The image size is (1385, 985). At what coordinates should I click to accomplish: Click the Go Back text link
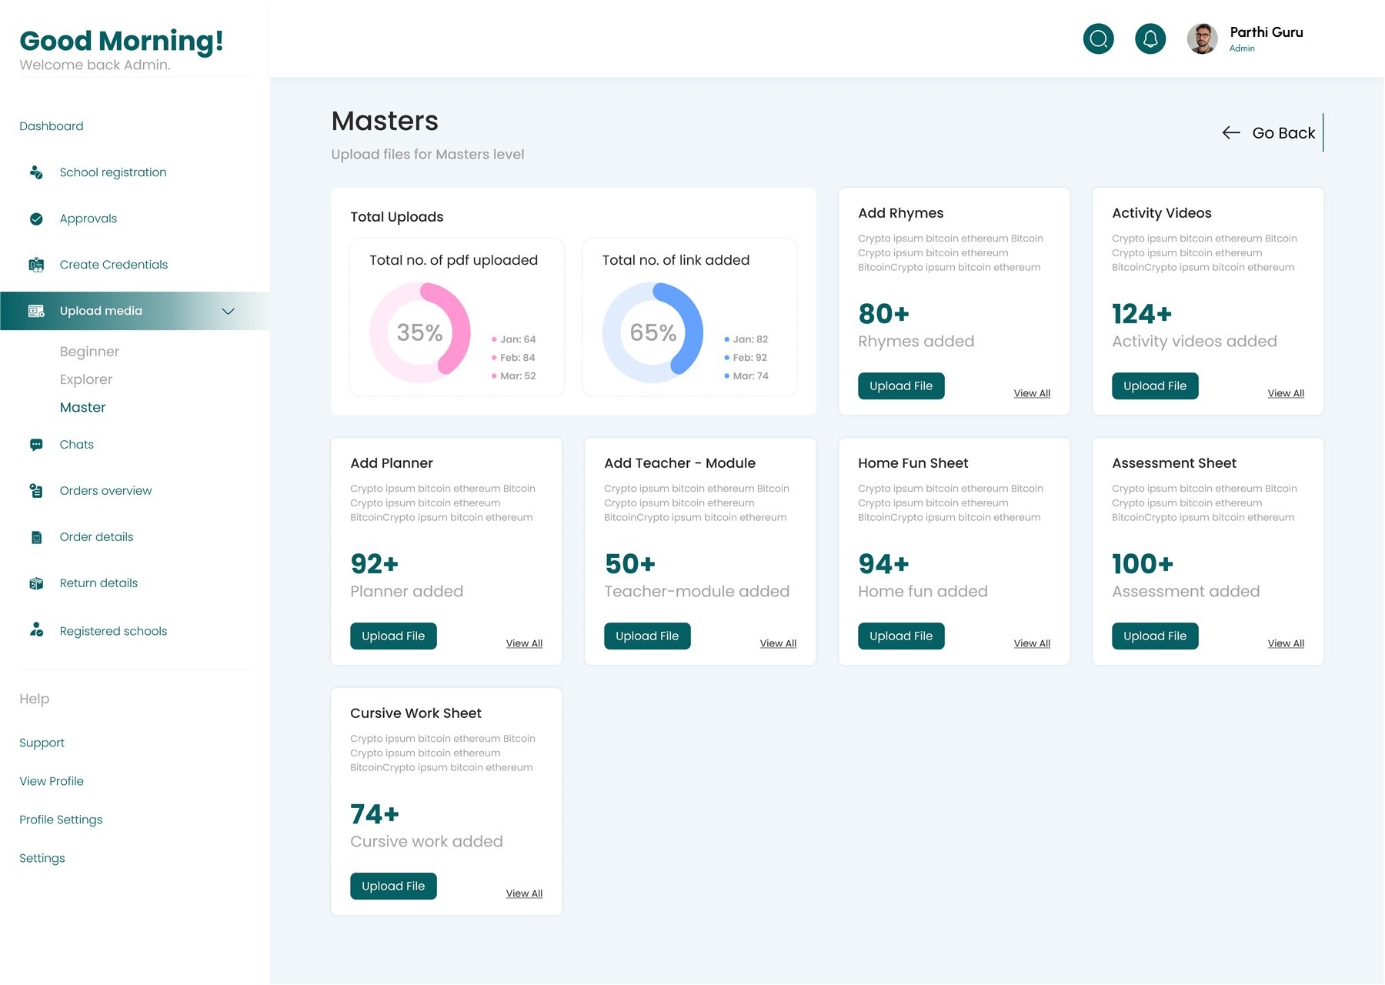tap(1283, 132)
